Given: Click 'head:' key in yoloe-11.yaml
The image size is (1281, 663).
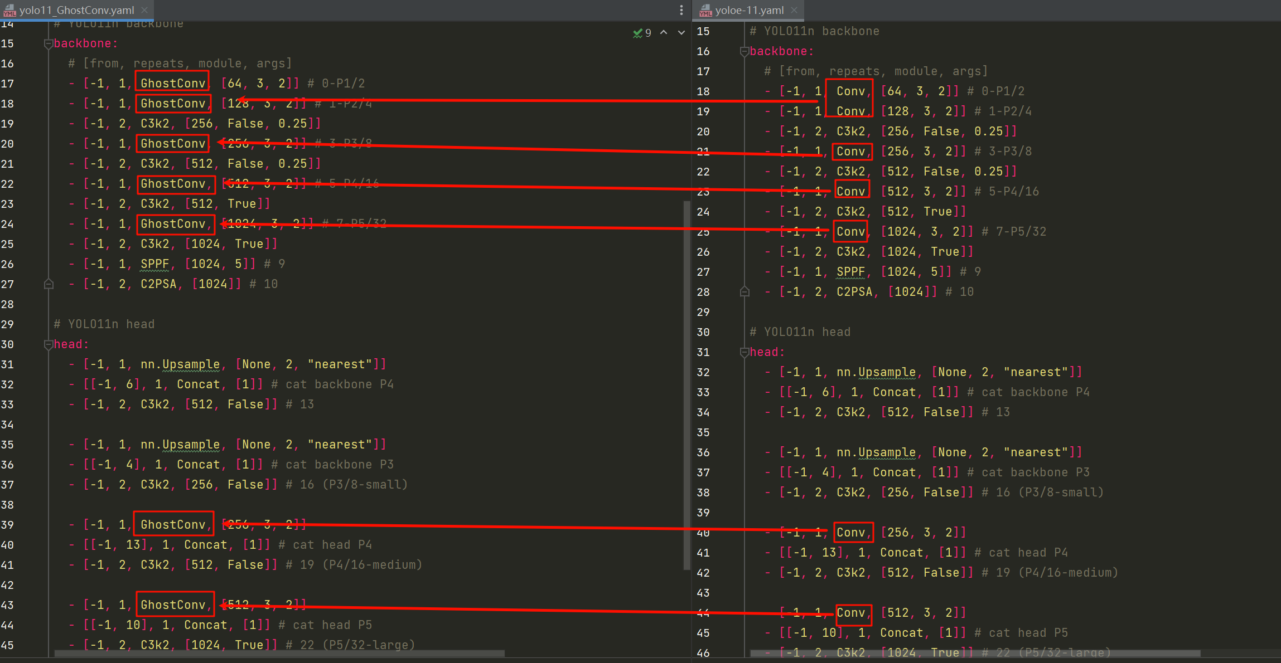Looking at the screenshot, I should [767, 352].
